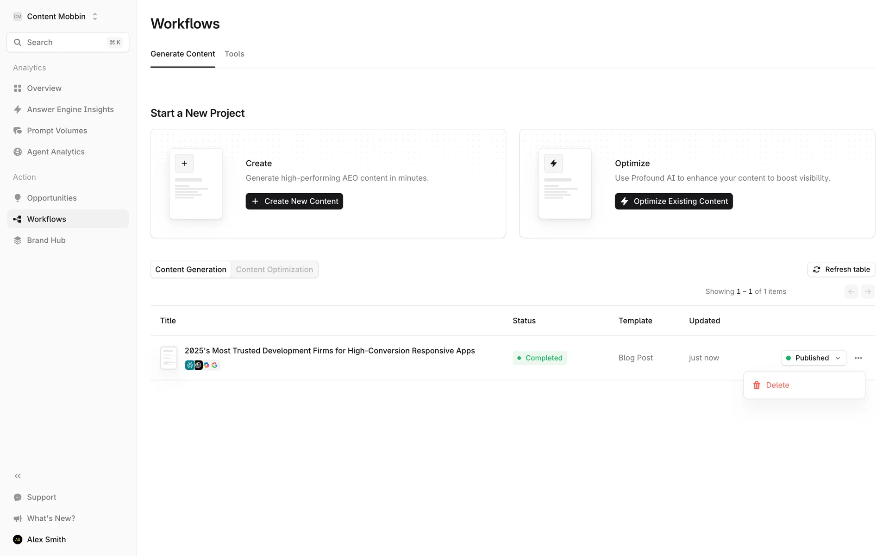Collapse the sidebar with double-chevron icon
Image resolution: width=889 pixels, height=556 pixels.
click(x=18, y=476)
